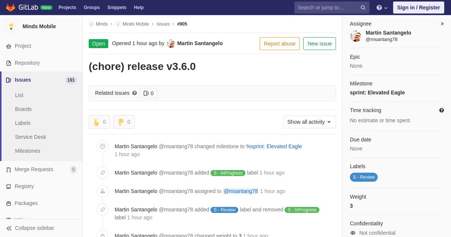The height and width of the screenshot is (237, 451).
Task: Click the GitLab fox logo
Action: click(11, 8)
